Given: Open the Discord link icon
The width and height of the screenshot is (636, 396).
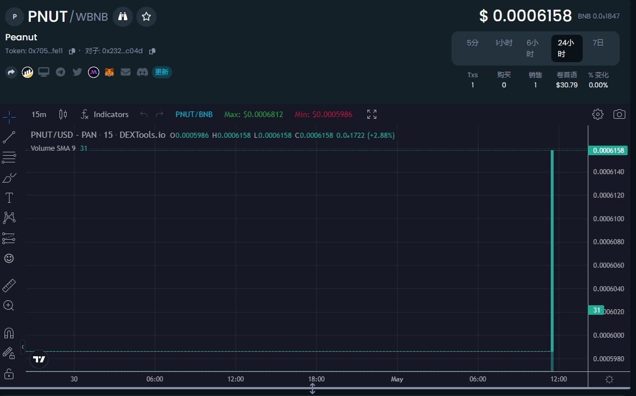Looking at the screenshot, I should (x=142, y=72).
